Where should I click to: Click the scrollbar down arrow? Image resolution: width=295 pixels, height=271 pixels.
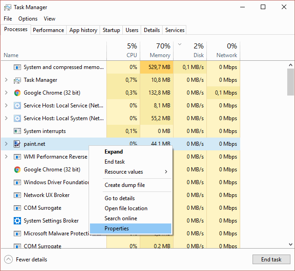290,244
